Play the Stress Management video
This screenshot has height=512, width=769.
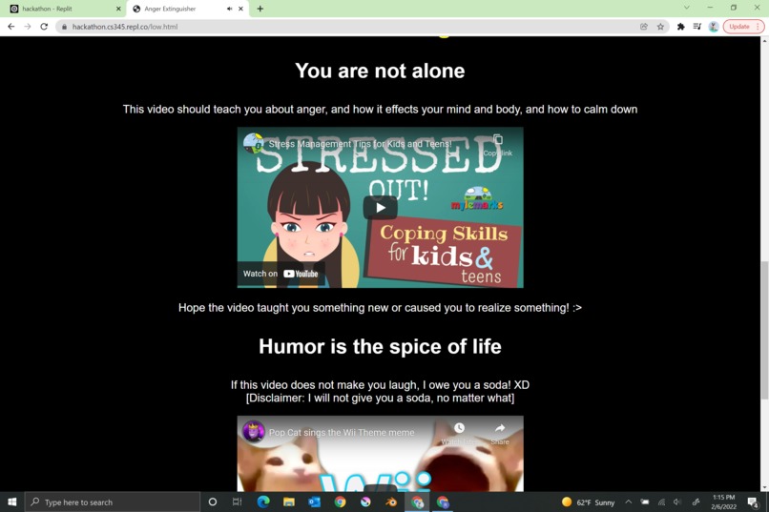point(380,208)
